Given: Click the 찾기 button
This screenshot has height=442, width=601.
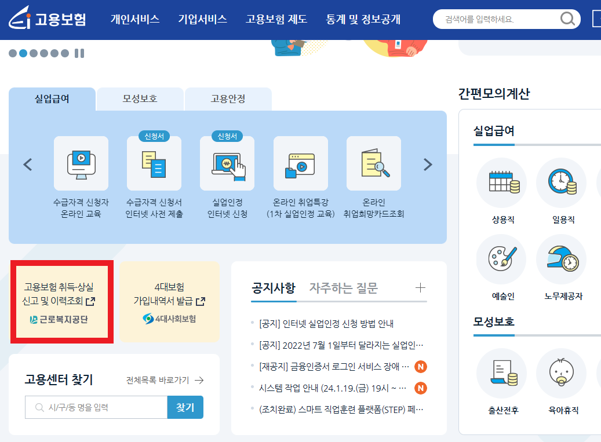Looking at the screenshot, I should [x=185, y=407].
